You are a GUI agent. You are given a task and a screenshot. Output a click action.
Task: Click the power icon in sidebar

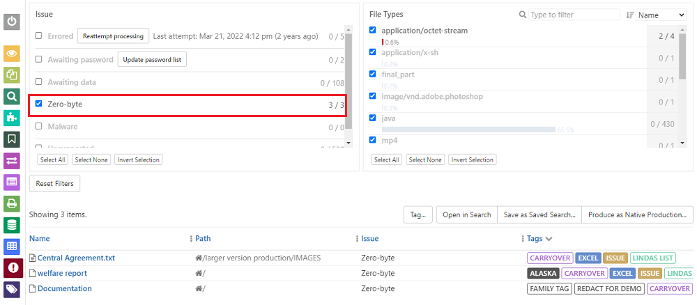tap(12, 22)
